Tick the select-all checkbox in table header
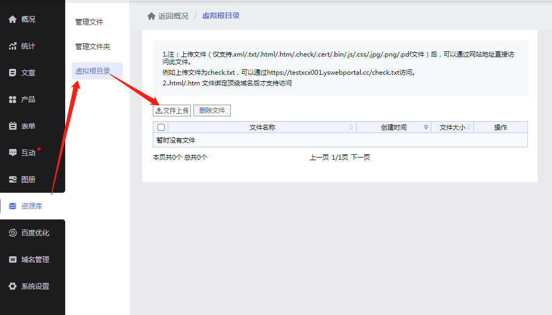This screenshot has width=552, height=315. coord(161,127)
